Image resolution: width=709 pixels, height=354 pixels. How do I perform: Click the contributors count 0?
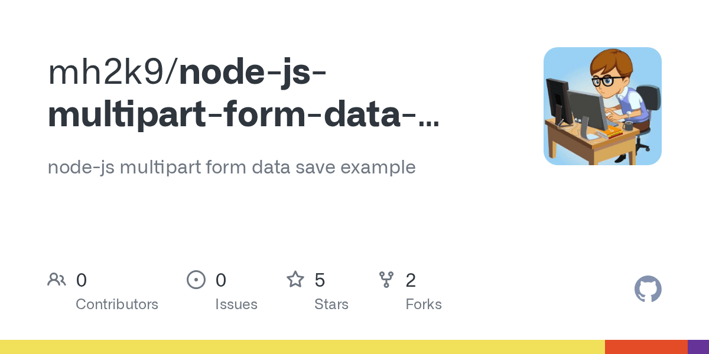click(82, 280)
